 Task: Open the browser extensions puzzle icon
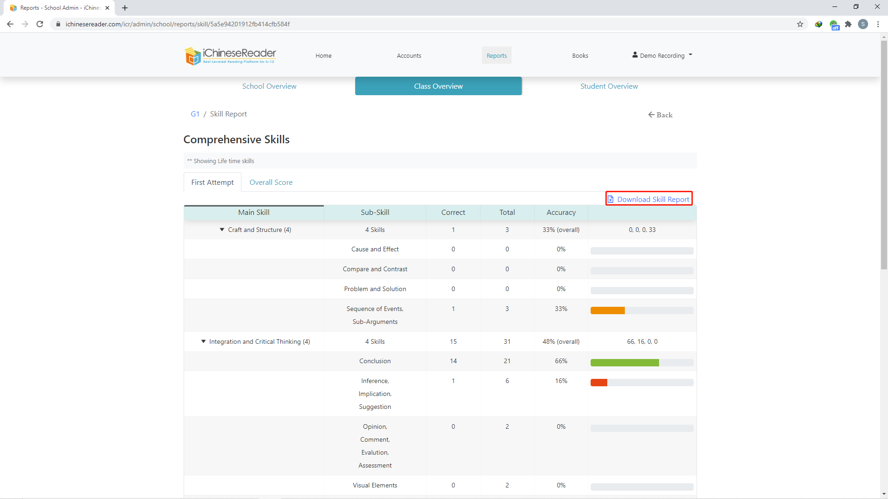tap(848, 24)
